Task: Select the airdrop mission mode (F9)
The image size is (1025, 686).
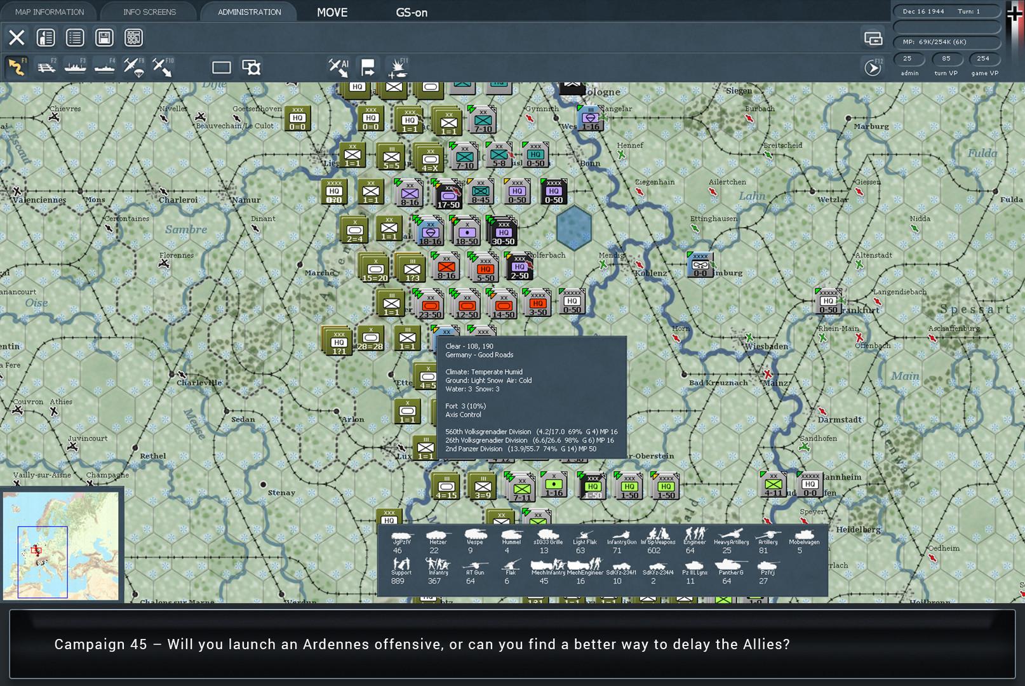Action: click(x=133, y=66)
